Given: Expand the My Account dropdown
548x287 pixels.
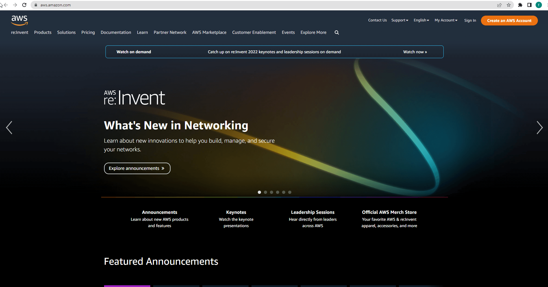Looking at the screenshot, I should pyautogui.click(x=446, y=20).
